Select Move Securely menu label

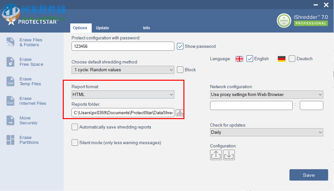tap(29, 120)
